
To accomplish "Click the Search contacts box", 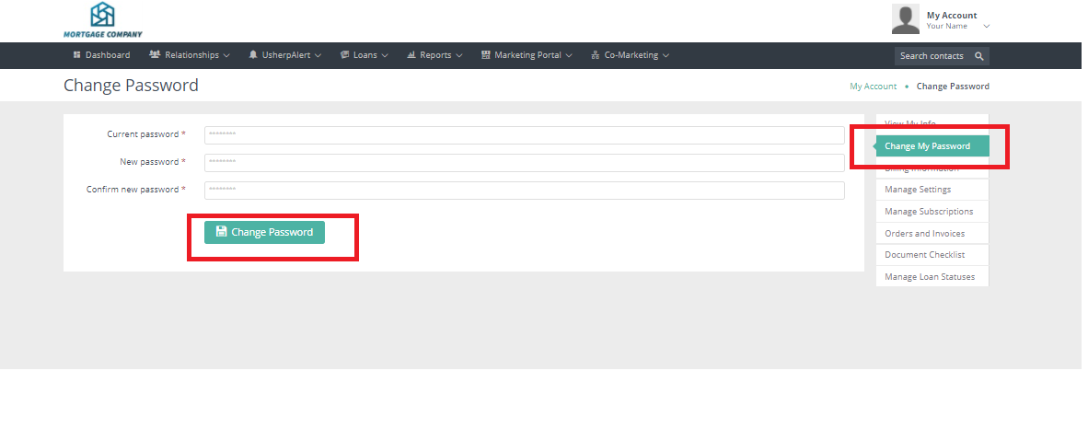I will click(932, 56).
